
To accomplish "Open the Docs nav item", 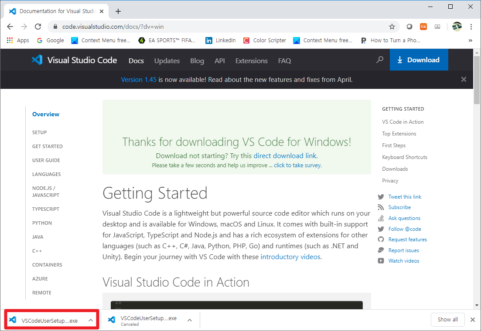I will [x=136, y=61].
